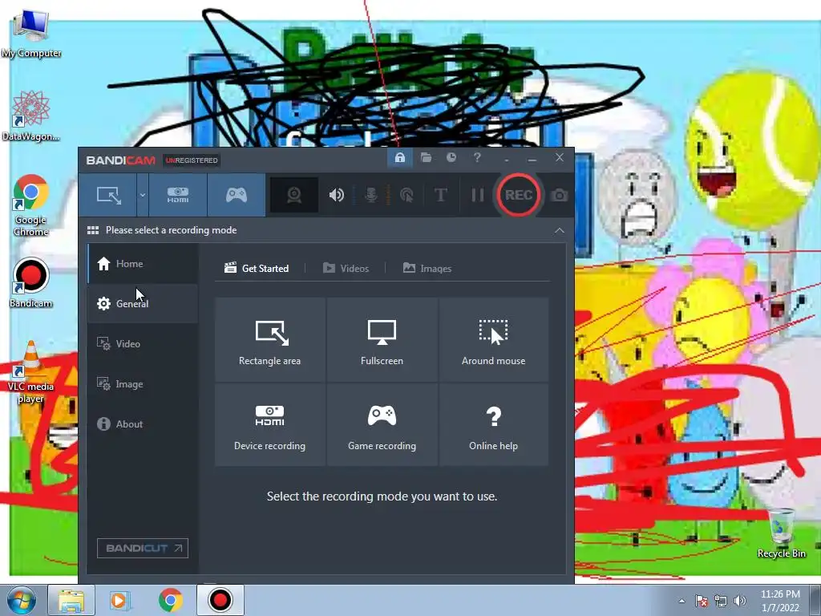Open the Windows Start button
This screenshot has width=821, height=616.
pos(21,600)
